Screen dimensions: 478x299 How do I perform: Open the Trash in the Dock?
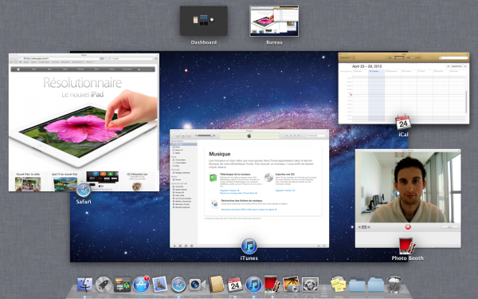point(394,284)
